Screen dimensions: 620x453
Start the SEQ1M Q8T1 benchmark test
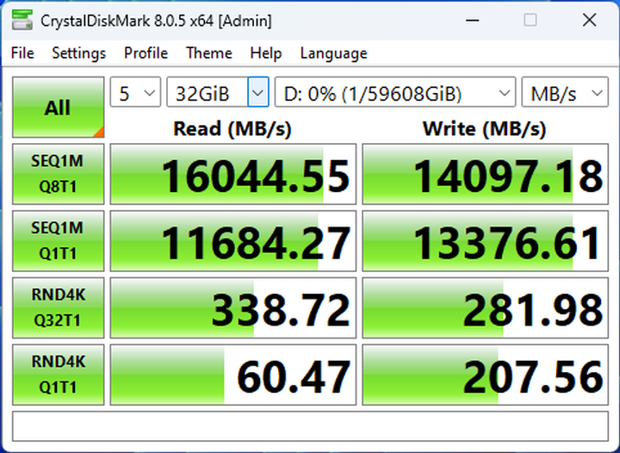58,175
